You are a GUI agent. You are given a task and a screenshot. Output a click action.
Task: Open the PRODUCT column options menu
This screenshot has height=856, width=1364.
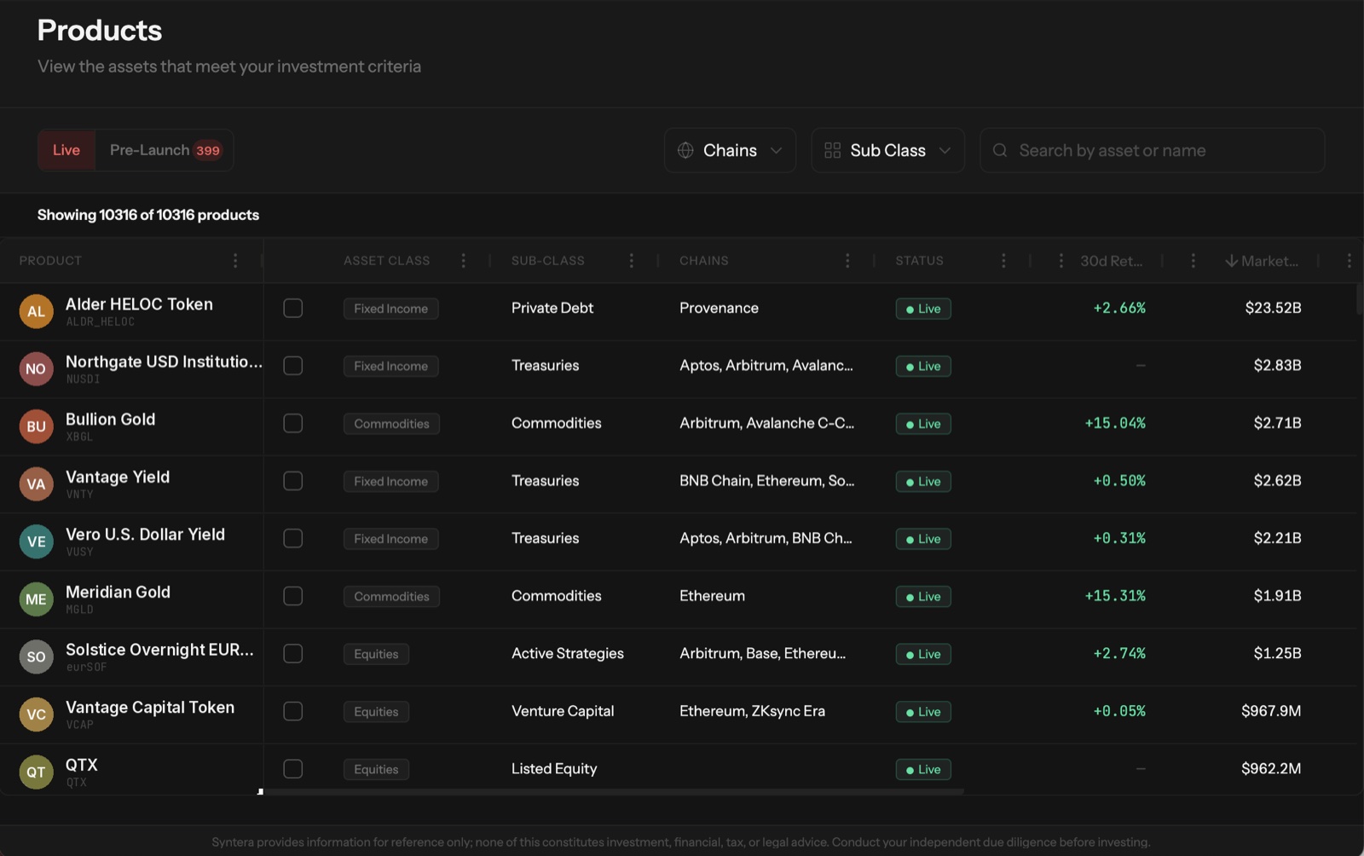235,261
